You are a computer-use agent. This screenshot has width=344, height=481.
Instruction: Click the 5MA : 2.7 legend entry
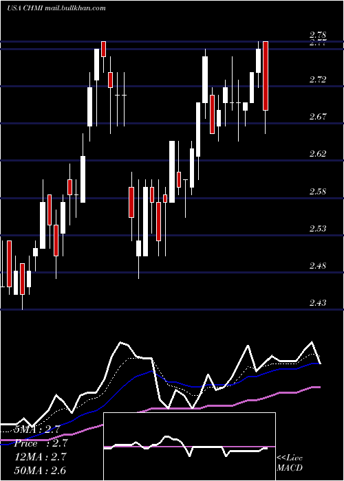pyautogui.click(x=37, y=429)
